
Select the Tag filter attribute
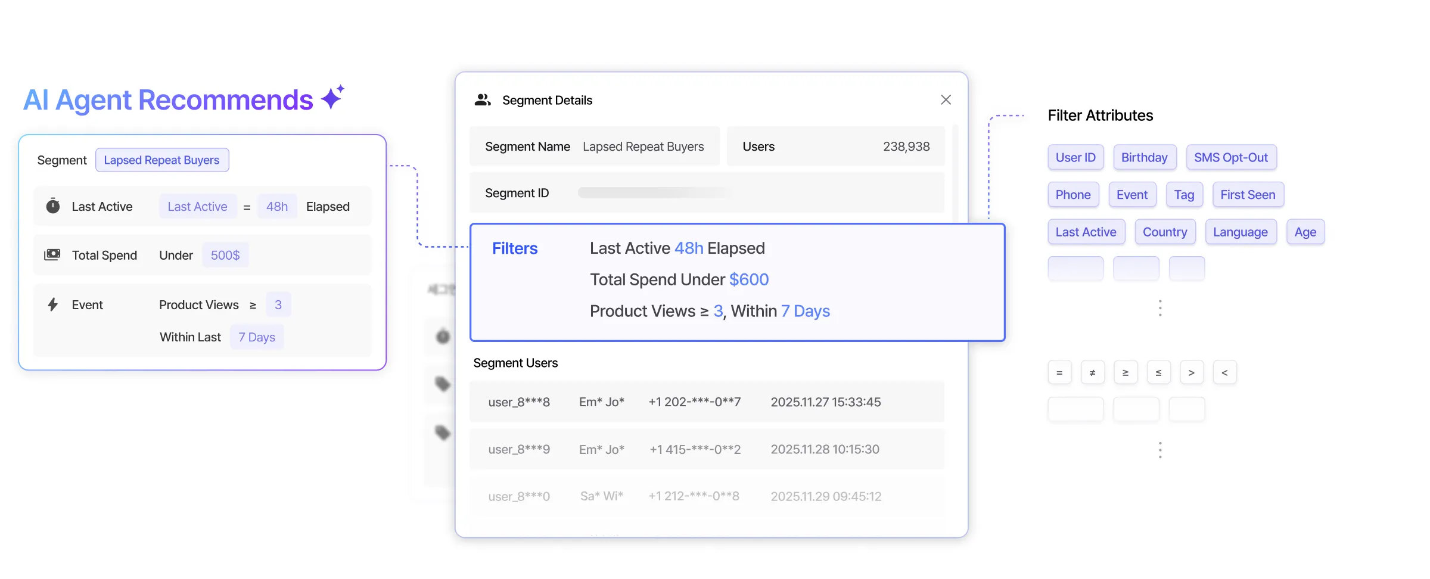pyautogui.click(x=1185, y=195)
